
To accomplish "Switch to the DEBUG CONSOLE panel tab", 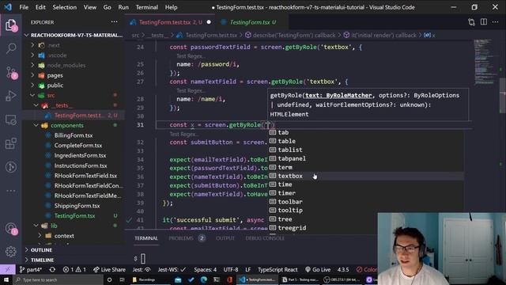I will [265, 238].
